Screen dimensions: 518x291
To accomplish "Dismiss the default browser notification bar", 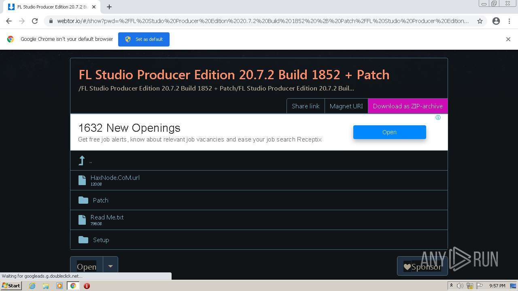I will tap(508, 39).
